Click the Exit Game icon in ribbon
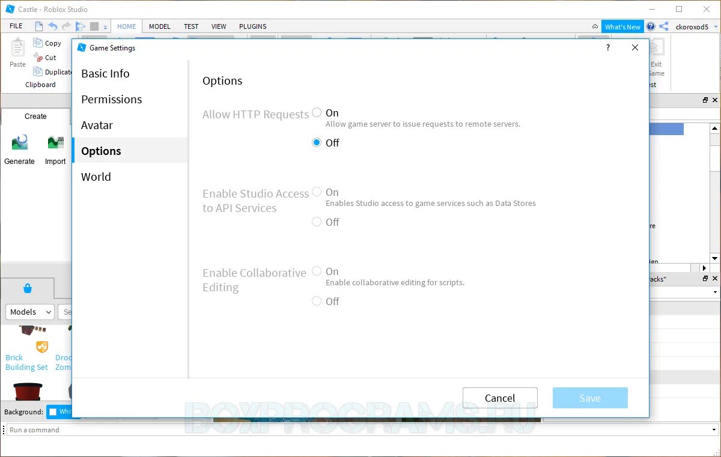 [x=656, y=47]
